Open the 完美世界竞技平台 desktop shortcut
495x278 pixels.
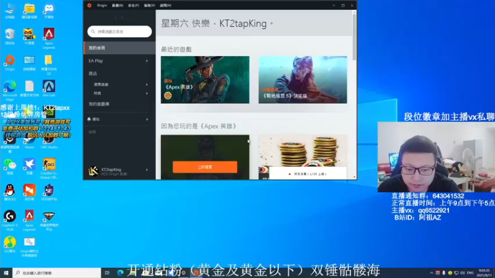pos(49,221)
